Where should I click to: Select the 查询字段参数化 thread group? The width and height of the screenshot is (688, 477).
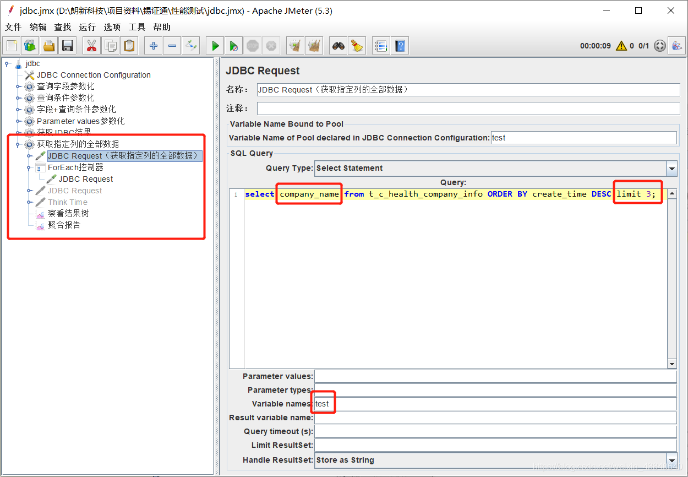click(65, 86)
